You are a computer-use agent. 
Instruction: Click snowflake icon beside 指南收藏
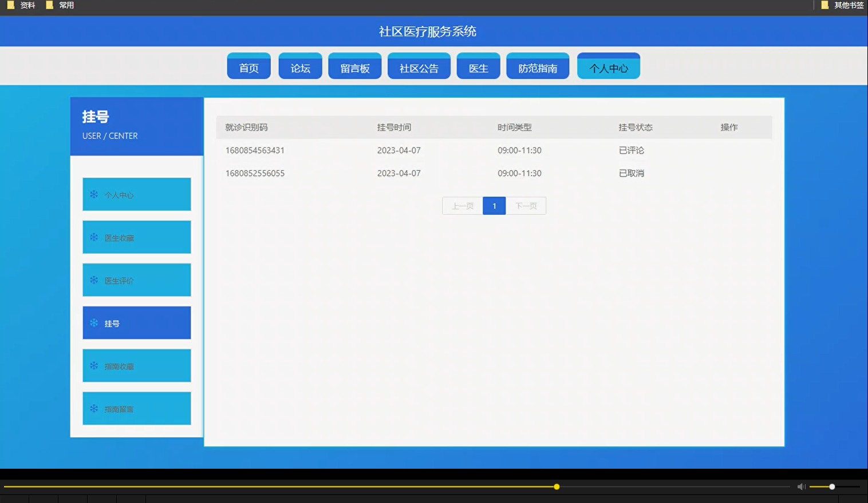(x=94, y=366)
